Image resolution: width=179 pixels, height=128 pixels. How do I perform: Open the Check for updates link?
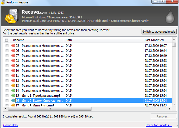coord(159,125)
